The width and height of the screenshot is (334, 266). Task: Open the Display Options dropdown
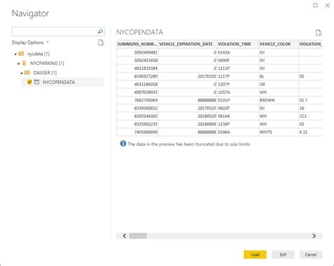click(x=30, y=42)
